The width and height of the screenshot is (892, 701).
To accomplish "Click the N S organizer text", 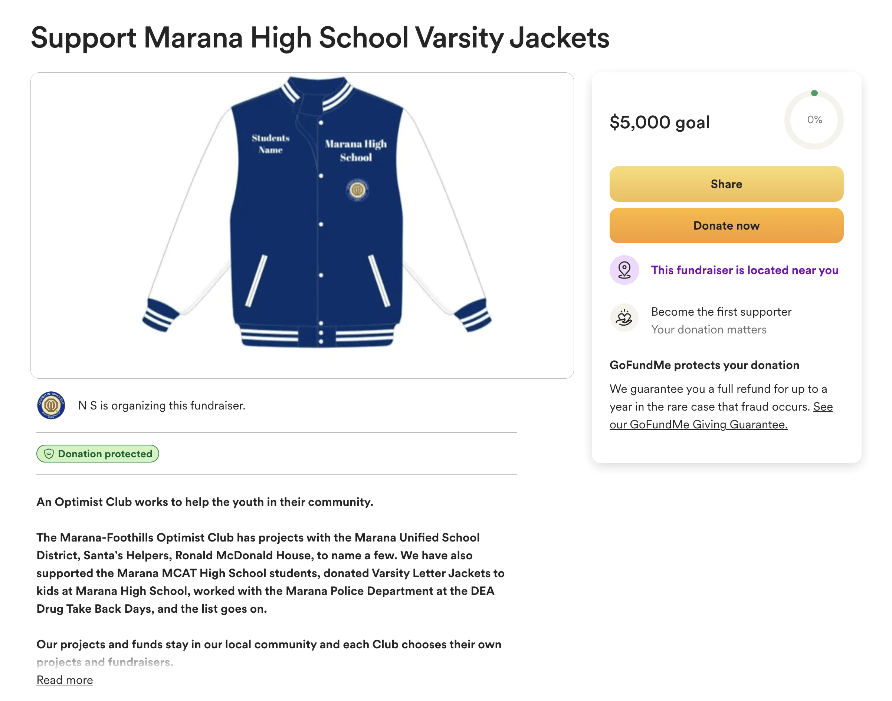I will coord(162,405).
